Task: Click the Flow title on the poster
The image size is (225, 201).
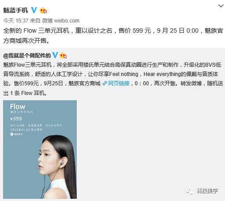Action: [x=18, y=106]
